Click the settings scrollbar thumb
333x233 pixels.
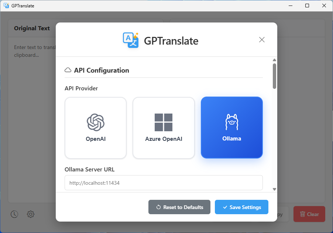point(274,76)
